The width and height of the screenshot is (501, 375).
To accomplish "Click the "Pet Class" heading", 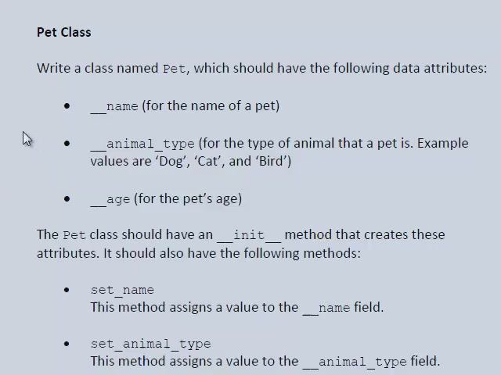I will click(63, 32).
